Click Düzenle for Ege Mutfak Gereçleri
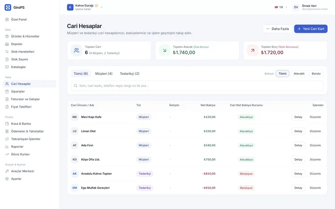The height and width of the screenshot is (209, 335). (315, 188)
